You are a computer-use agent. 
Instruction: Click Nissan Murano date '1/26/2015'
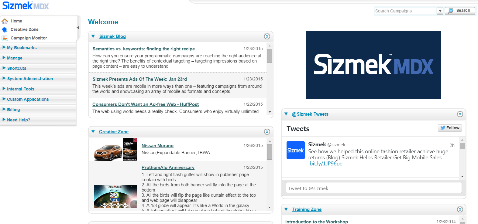point(253,145)
